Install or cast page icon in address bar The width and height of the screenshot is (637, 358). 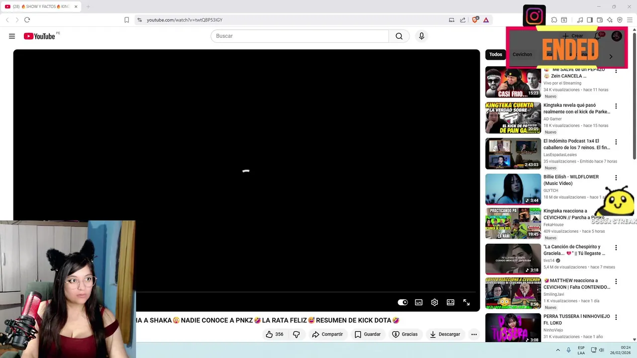(x=451, y=20)
